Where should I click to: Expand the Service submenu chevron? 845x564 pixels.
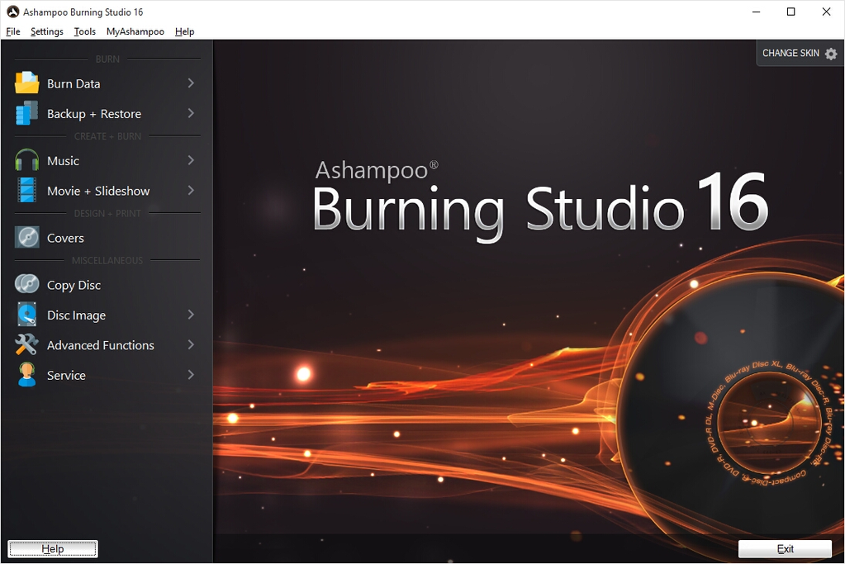pos(191,375)
